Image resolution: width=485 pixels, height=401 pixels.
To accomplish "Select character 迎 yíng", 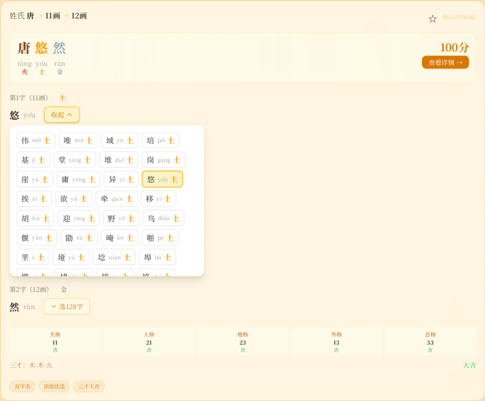I will tap(79, 218).
